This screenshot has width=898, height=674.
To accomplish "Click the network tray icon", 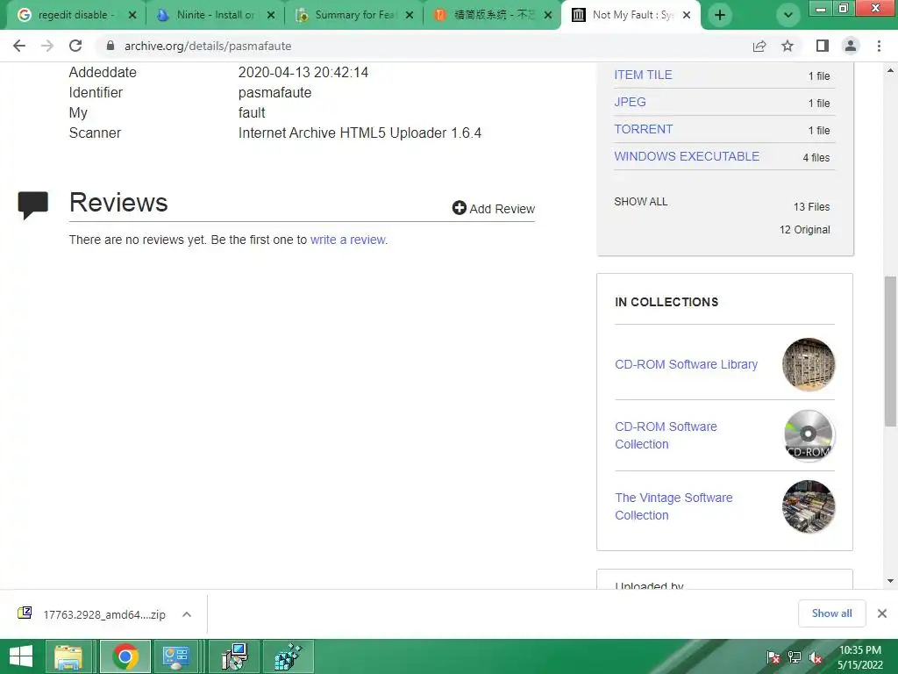I will coord(795,657).
